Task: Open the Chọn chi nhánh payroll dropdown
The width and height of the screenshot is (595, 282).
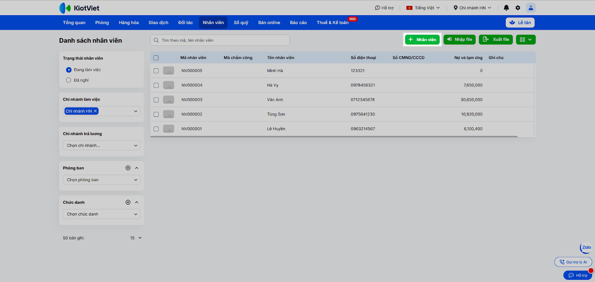Action: (x=102, y=145)
